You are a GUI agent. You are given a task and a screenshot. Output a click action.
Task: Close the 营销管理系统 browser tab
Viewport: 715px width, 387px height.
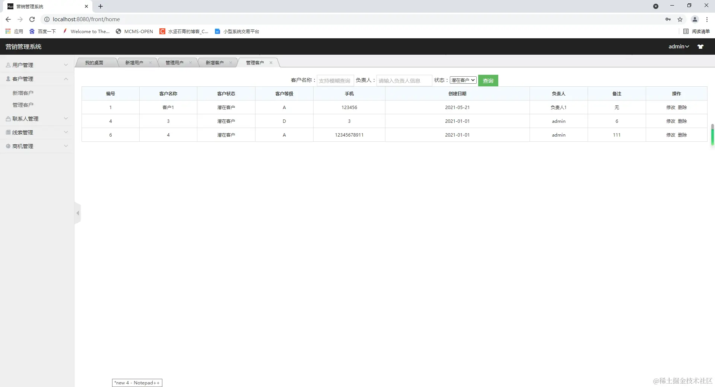click(x=86, y=6)
